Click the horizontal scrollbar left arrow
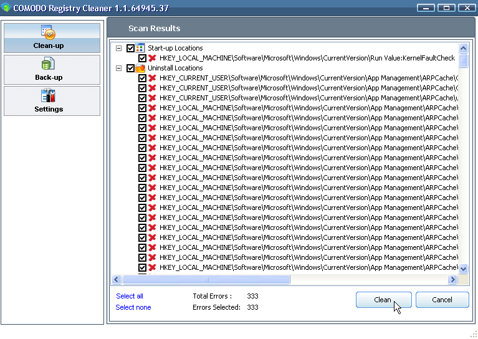The width and height of the screenshot is (478, 339). click(117, 279)
